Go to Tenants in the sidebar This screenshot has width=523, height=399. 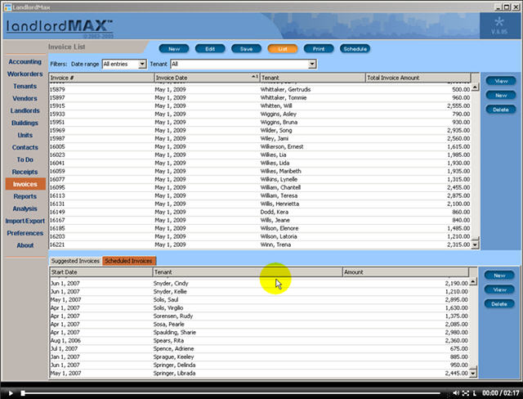pyautogui.click(x=25, y=87)
